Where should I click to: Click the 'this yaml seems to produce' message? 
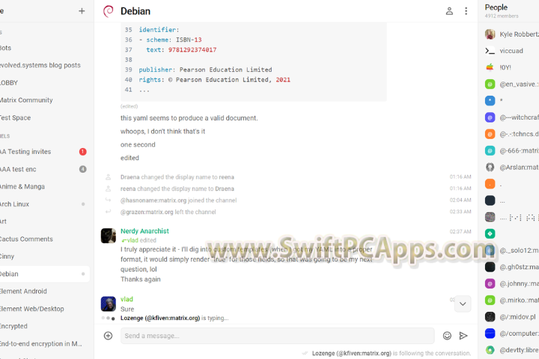pos(189,118)
